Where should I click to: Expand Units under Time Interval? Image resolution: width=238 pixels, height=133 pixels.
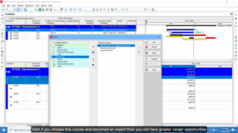click(x=54, y=66)
